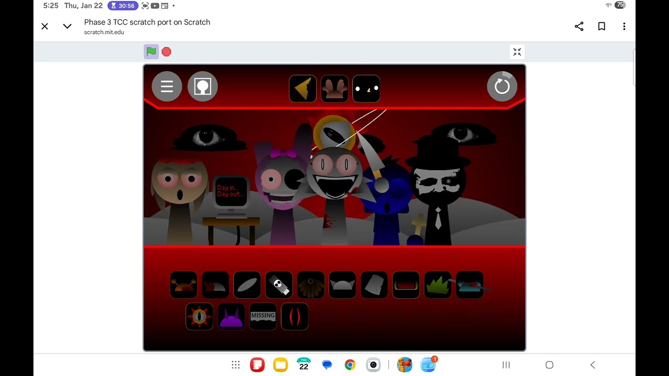Viewport: 669px width, 376px height.
Task: Select the brown hands icon at top
Action: (x=334, y=89)
